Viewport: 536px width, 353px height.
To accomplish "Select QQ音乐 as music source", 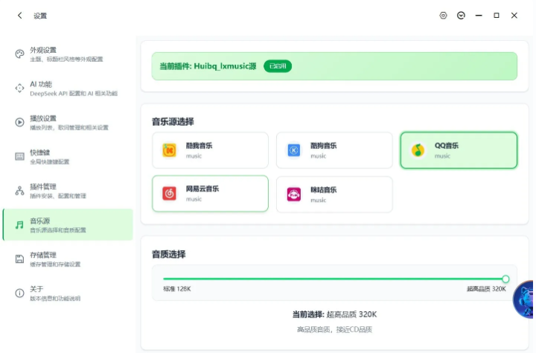I will [x=459, y=150].
